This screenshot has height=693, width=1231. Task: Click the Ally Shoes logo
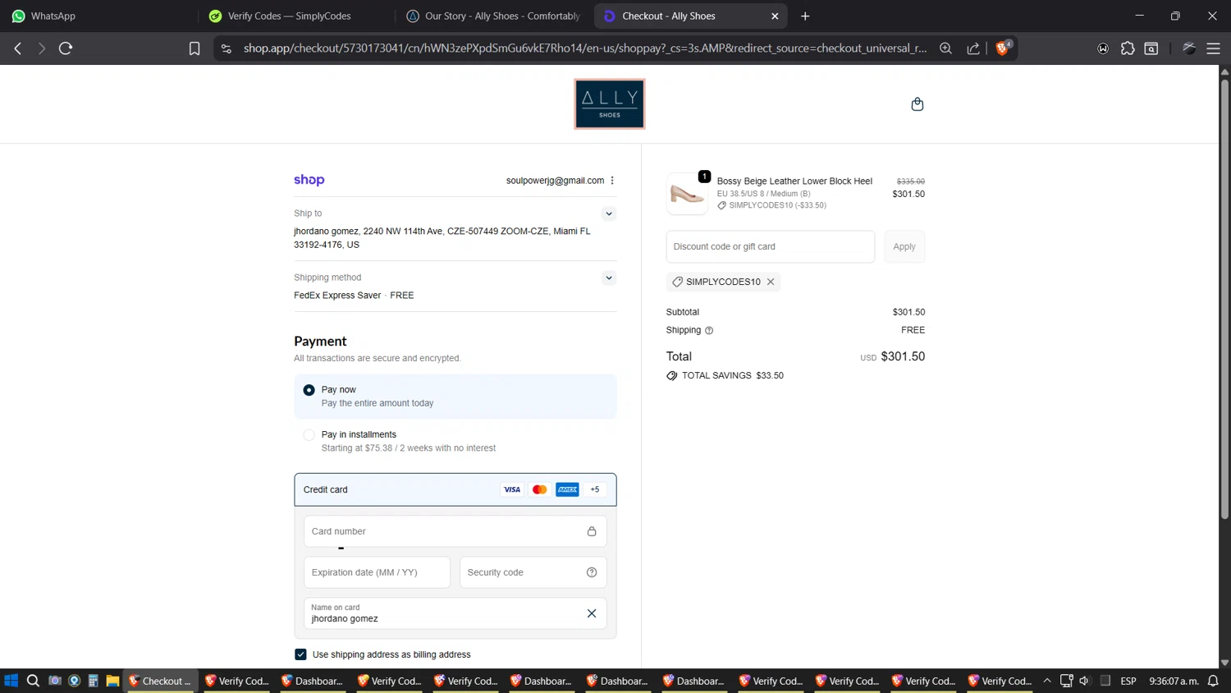point(610,104)
